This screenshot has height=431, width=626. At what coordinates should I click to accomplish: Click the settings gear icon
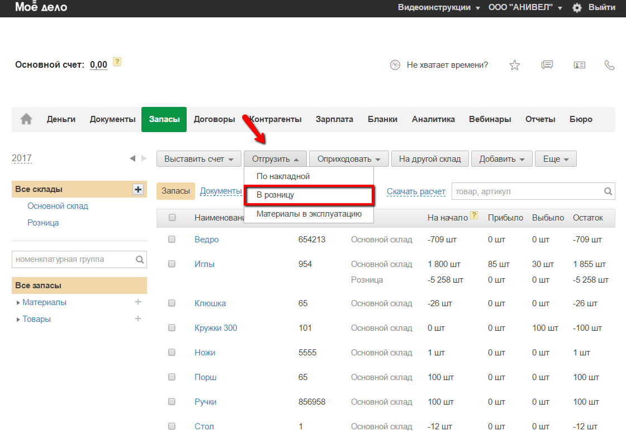tap(577, 8)
